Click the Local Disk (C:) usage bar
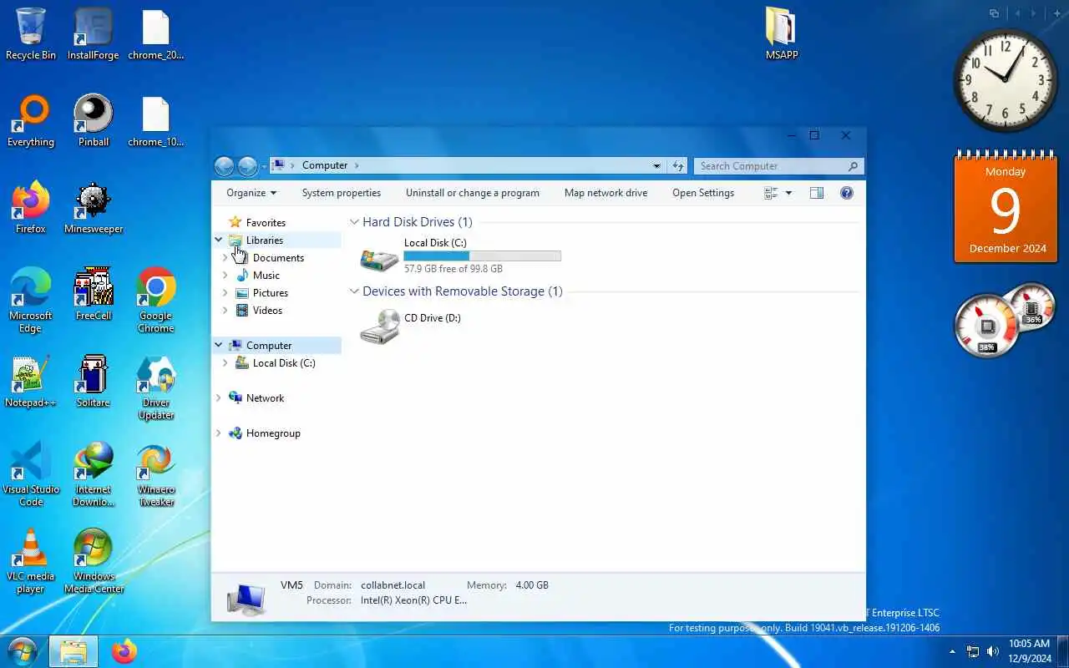Viewport: 1069px width, 668px height. (x=483, y=256)
